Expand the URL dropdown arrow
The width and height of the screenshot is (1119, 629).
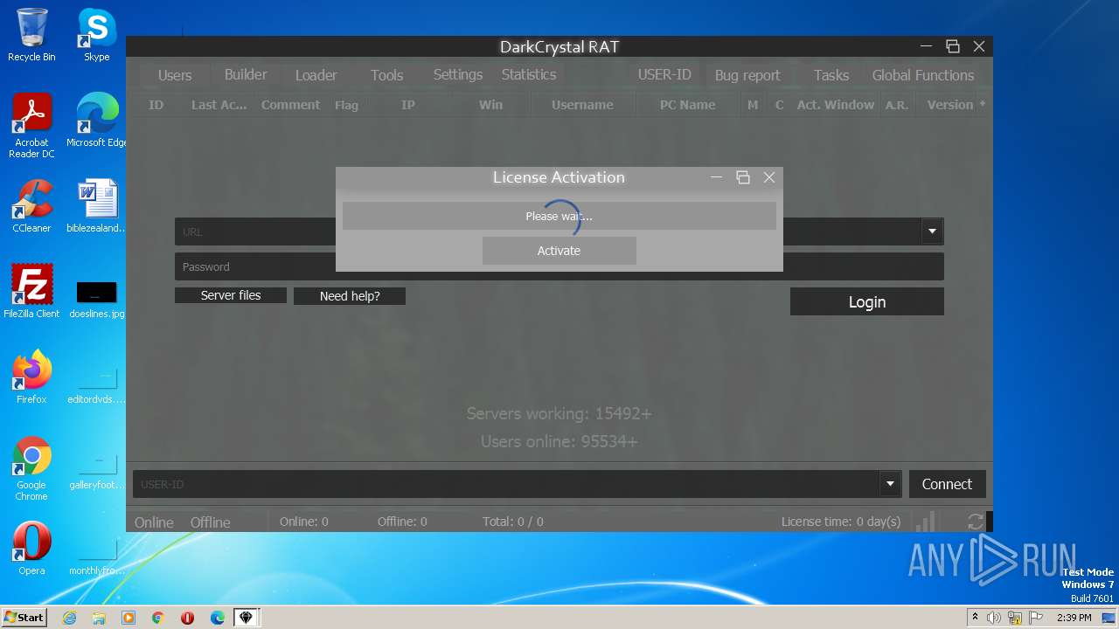coord(933,232)
